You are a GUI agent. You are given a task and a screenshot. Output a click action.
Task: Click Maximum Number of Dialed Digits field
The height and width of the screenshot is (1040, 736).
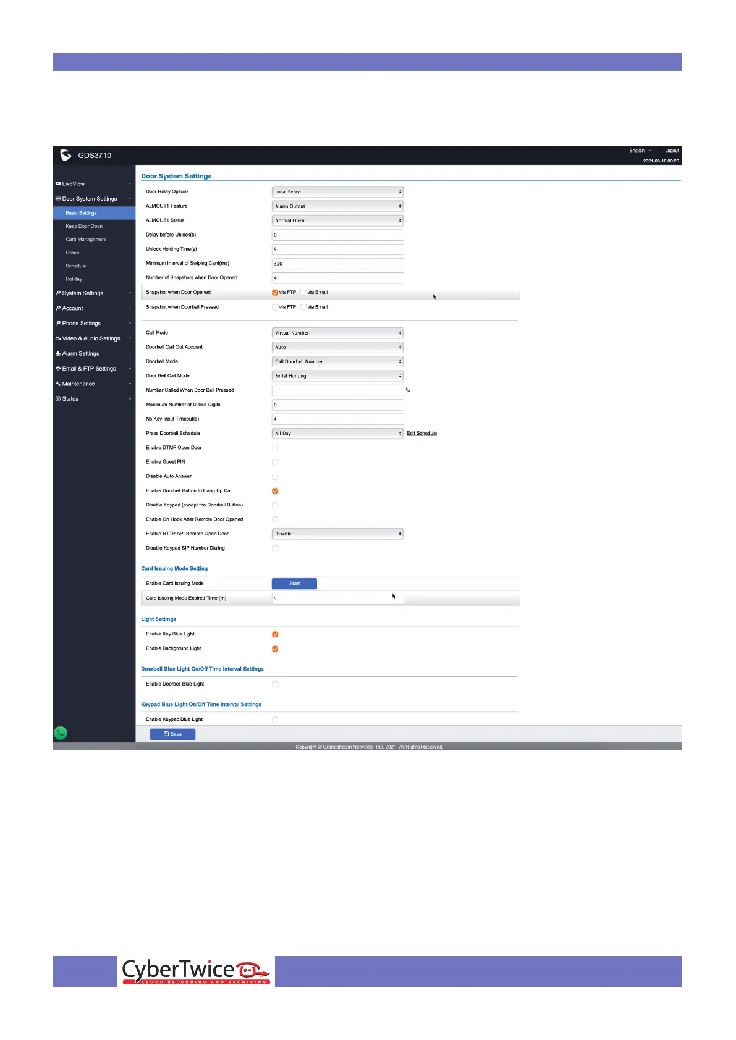[x=337, y=405]
